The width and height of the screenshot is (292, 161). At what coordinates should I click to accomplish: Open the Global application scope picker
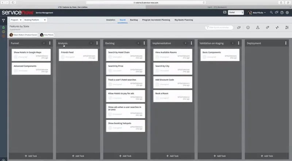236,12
